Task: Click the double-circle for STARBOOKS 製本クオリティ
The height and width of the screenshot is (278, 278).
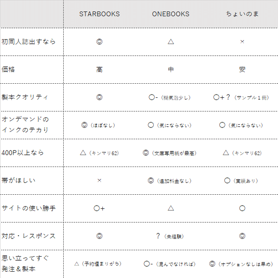Action: coord(99,97)
